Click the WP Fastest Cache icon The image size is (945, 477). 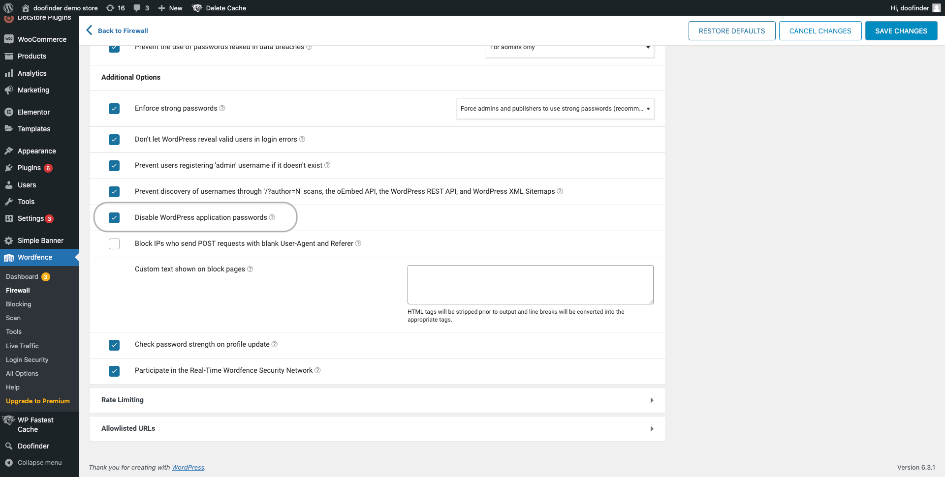pyautogui.click(x=9, y=420)
